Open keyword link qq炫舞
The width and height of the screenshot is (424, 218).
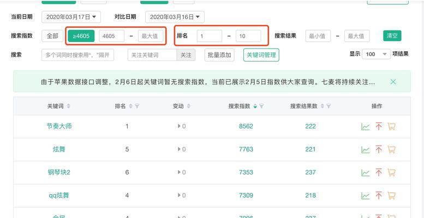click(59, 195)
